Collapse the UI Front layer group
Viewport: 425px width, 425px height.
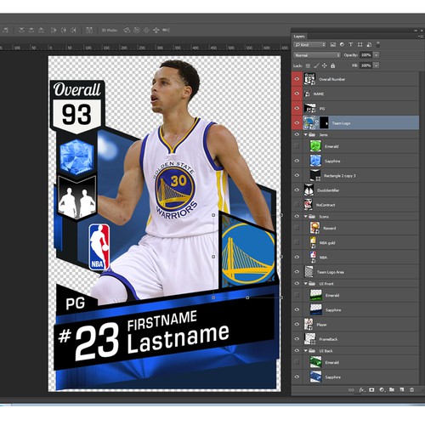(x=306, y=284)
